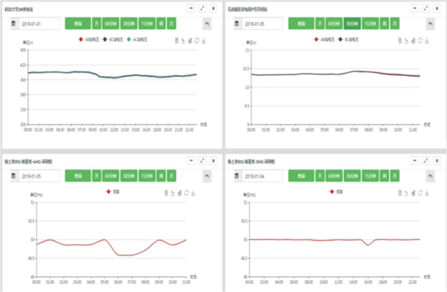Viewport: 447px width, 292px height.
Task: Click 查询 button in 2018-01-05 voltage panel
Action: pyautogui.click(x=301, y=23)
